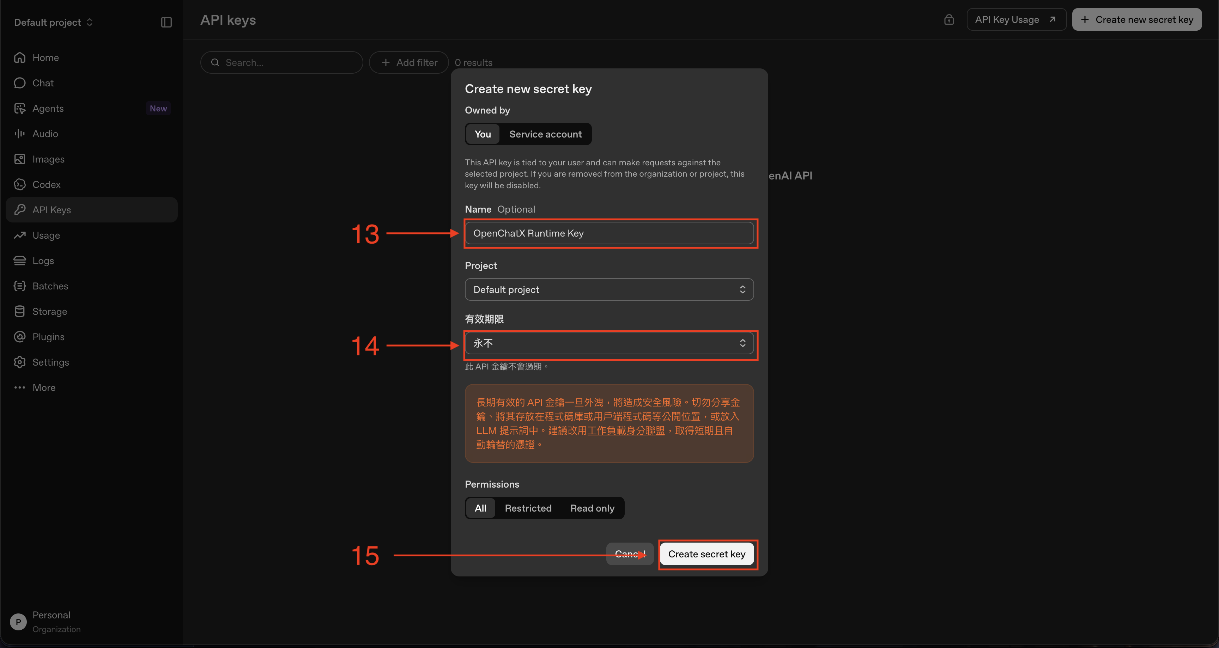Open the Plugins page label

[x=48, y=337]
